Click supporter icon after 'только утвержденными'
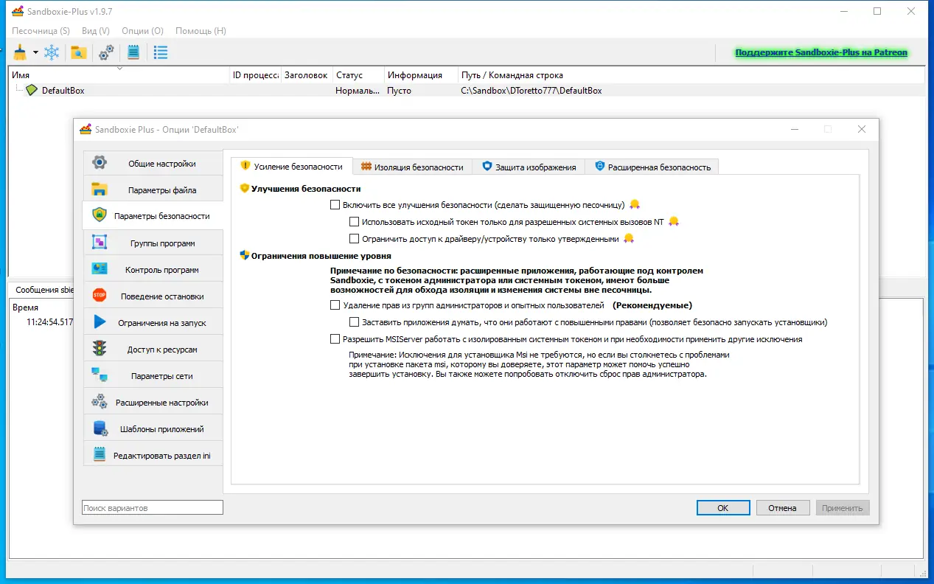Viewport: 934px width, 584px height. (629, 238)
